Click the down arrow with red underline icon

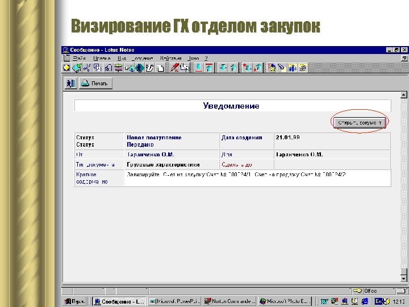198,68
